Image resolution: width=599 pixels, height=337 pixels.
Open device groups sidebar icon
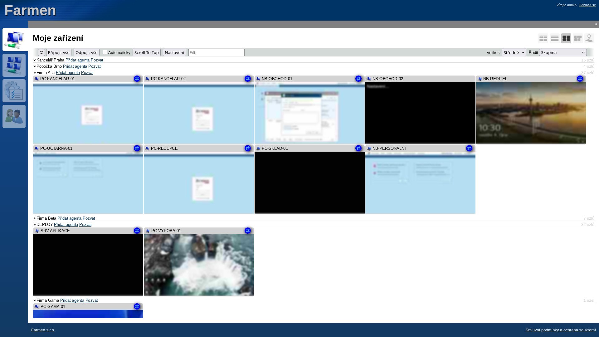pos(14,65)
